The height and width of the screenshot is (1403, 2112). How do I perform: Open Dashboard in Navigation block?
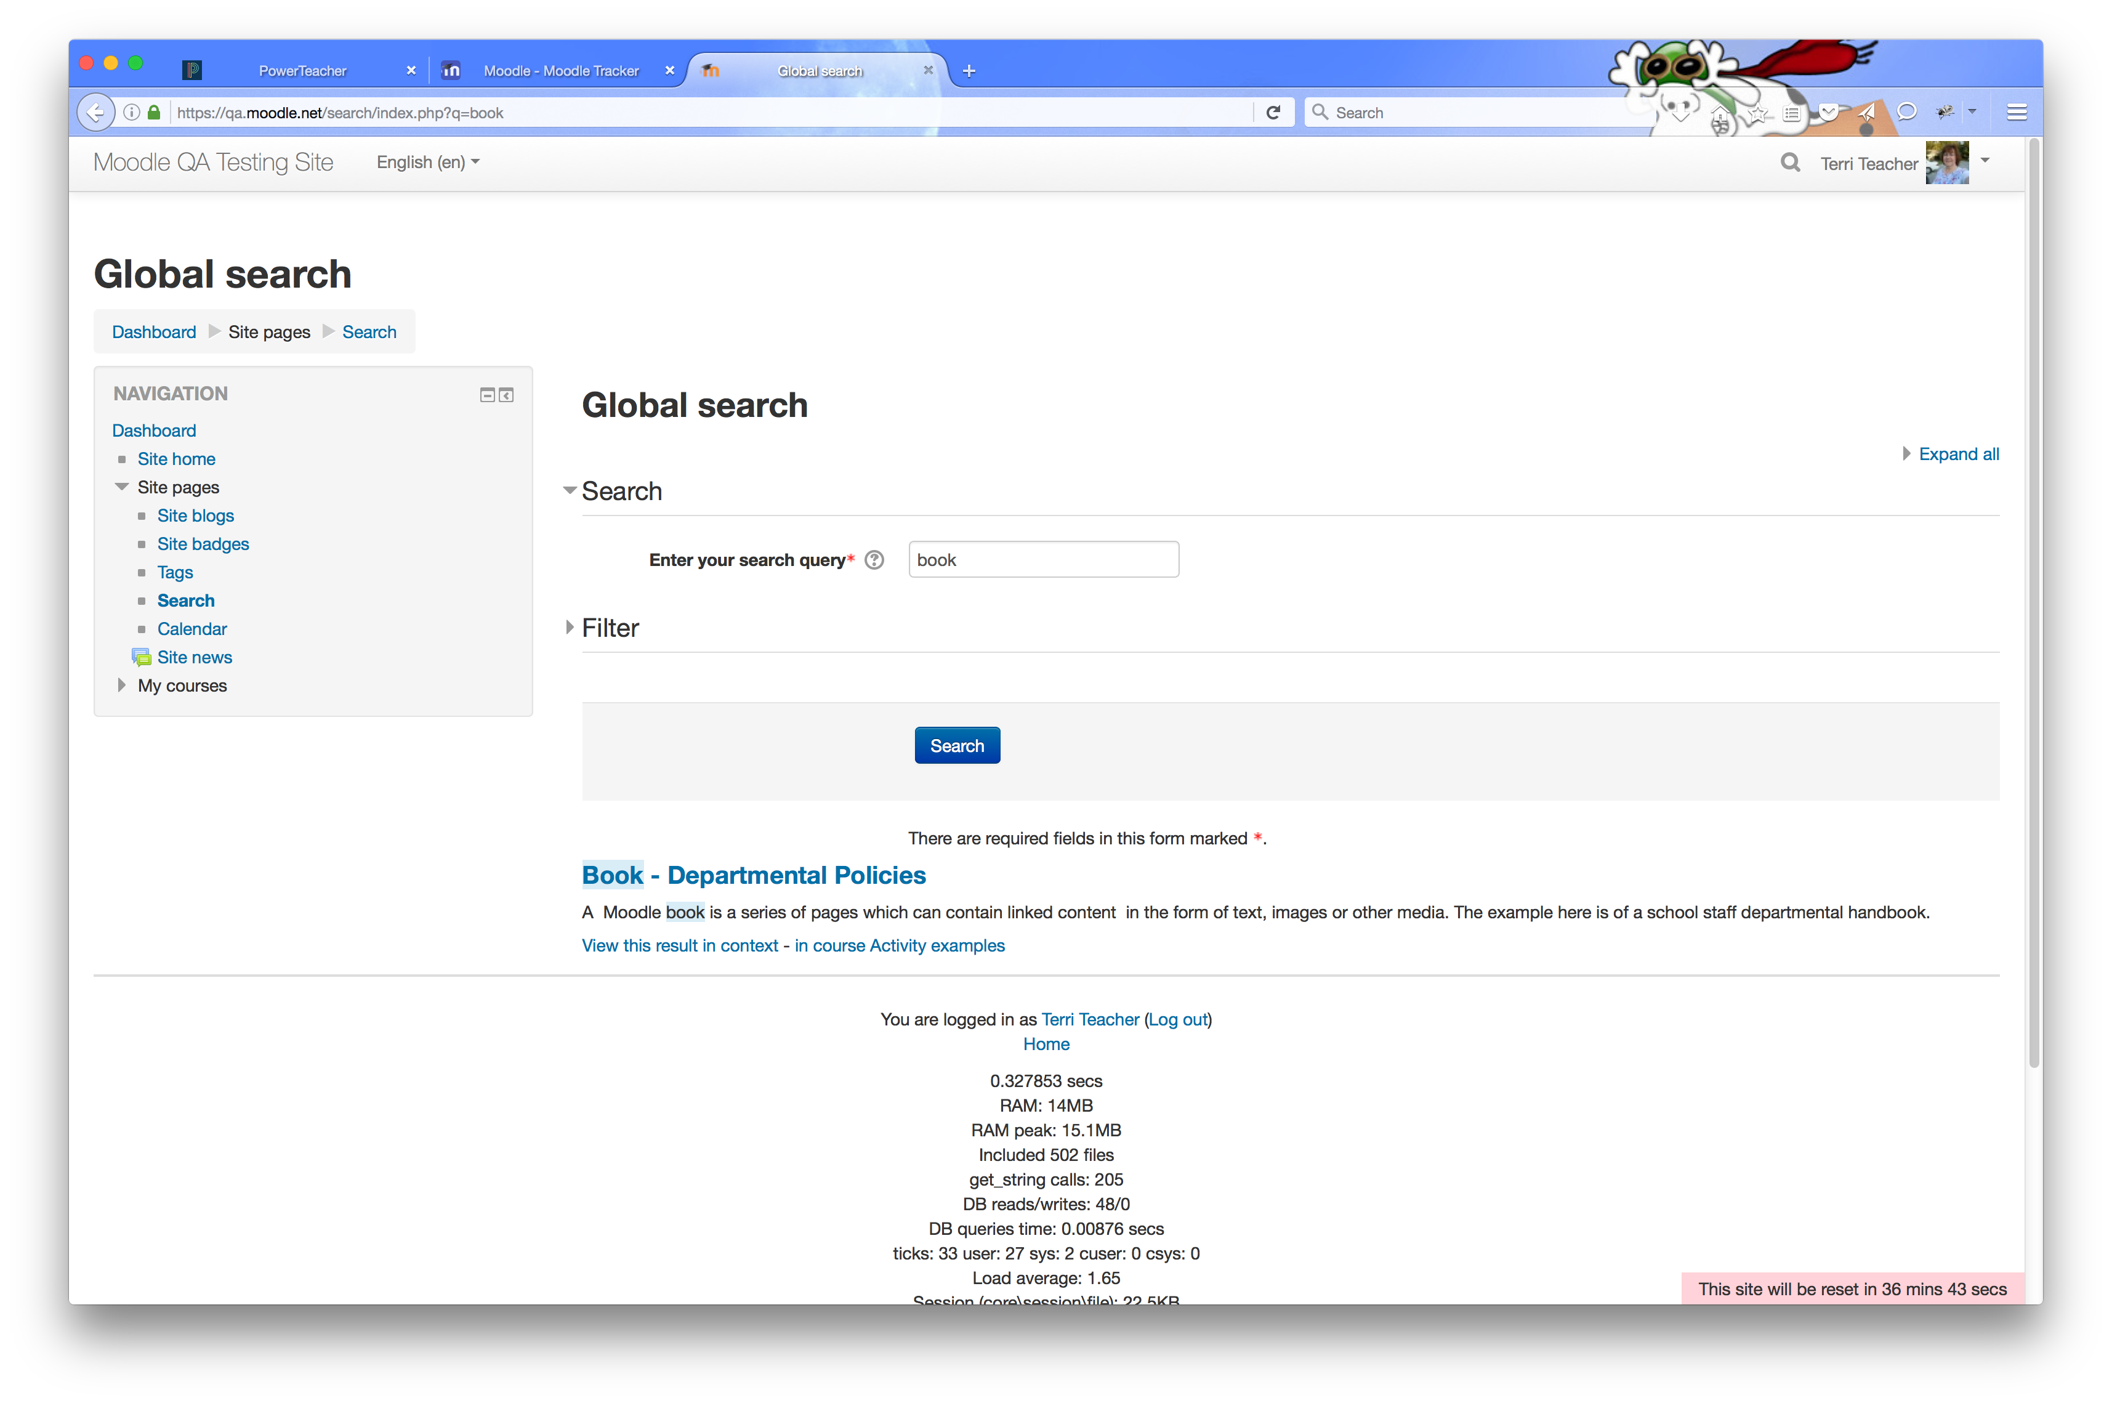pyautogui.click(x=154, y=431)
